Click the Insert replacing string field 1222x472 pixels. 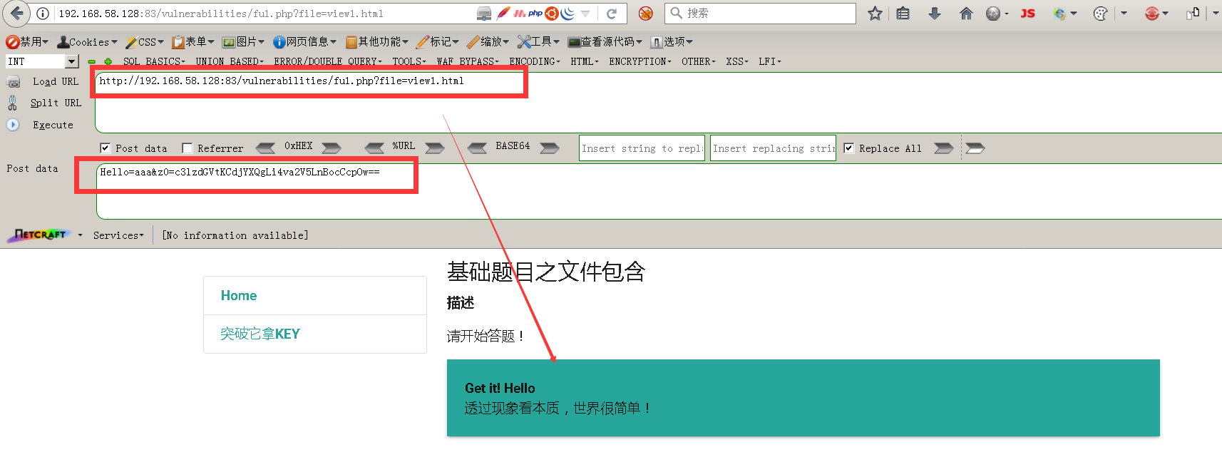(774, 148)
